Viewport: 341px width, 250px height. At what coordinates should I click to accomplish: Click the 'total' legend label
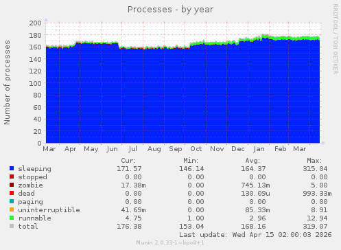pyautogui.click(x=28, y=227)
